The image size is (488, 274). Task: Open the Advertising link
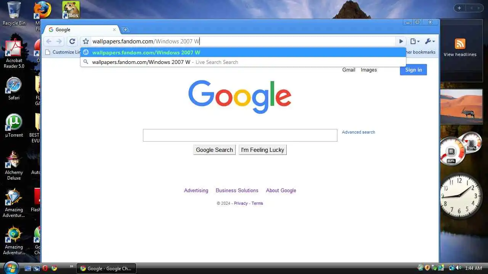tap(196, 190)
